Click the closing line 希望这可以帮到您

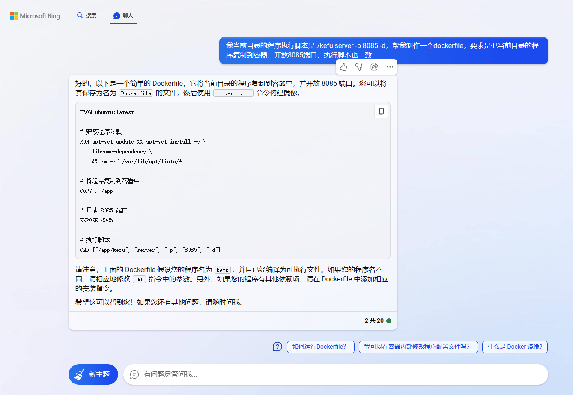[161, 302]
